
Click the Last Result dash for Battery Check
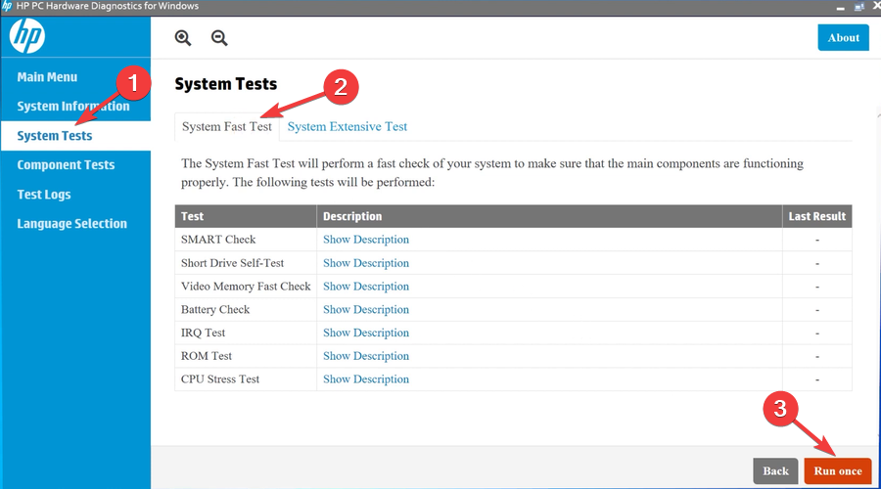point(817,310)
